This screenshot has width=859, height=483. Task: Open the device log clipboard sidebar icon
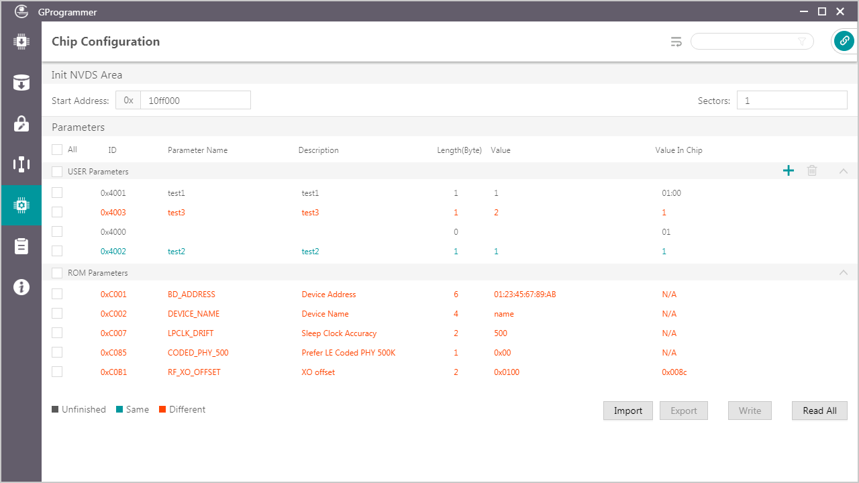pos(21,246)
